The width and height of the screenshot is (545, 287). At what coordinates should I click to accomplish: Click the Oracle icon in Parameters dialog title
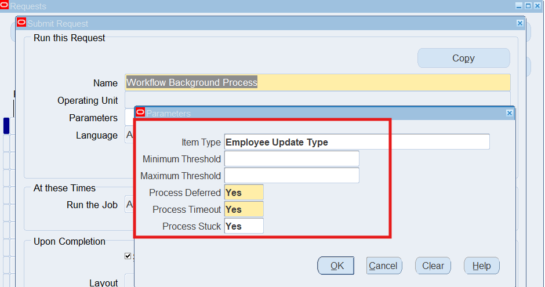point(140,113)
